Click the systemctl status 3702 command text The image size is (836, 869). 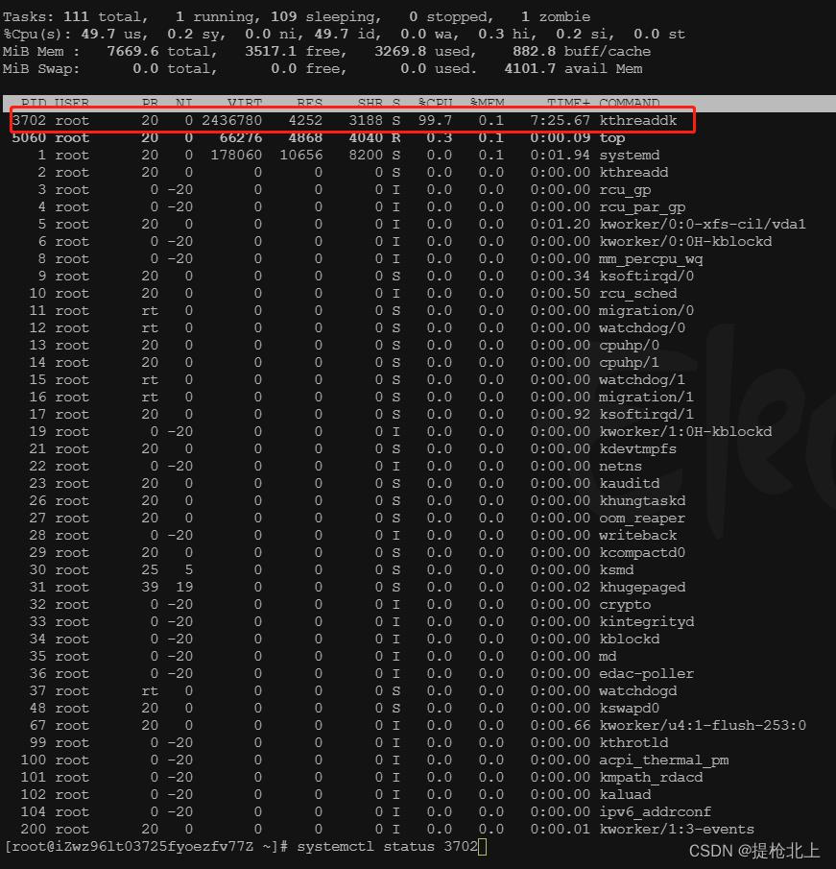[387, 847]
